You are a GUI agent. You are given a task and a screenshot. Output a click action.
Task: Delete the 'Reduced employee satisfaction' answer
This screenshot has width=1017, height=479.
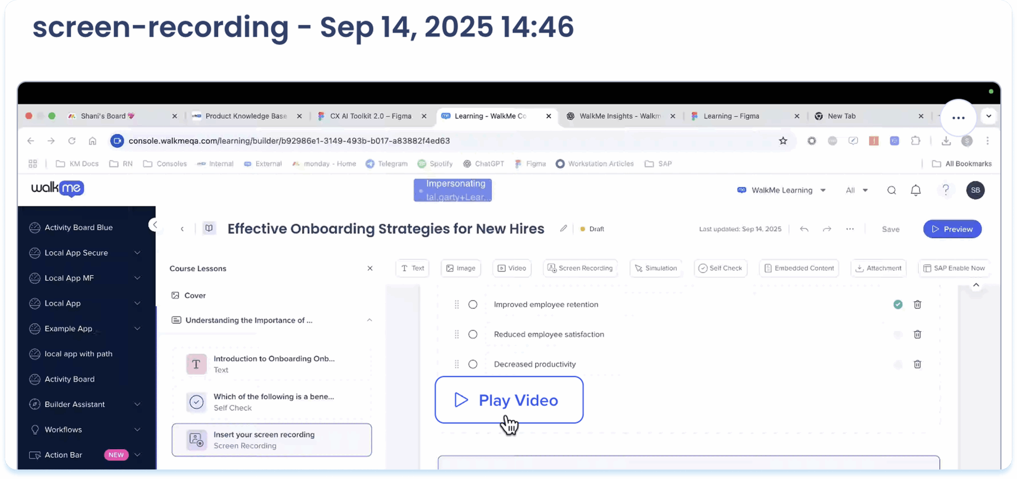tap(917, 334)
